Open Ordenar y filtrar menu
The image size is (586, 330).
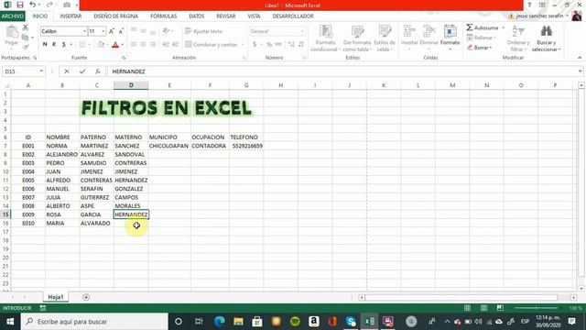point(518,38)
